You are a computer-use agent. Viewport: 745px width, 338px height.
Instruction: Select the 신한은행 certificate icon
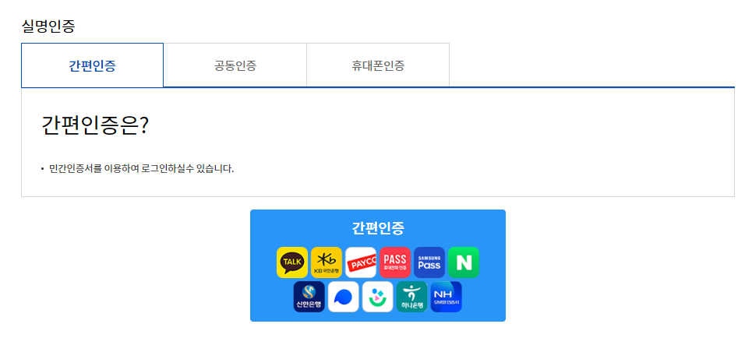point(309,297)
